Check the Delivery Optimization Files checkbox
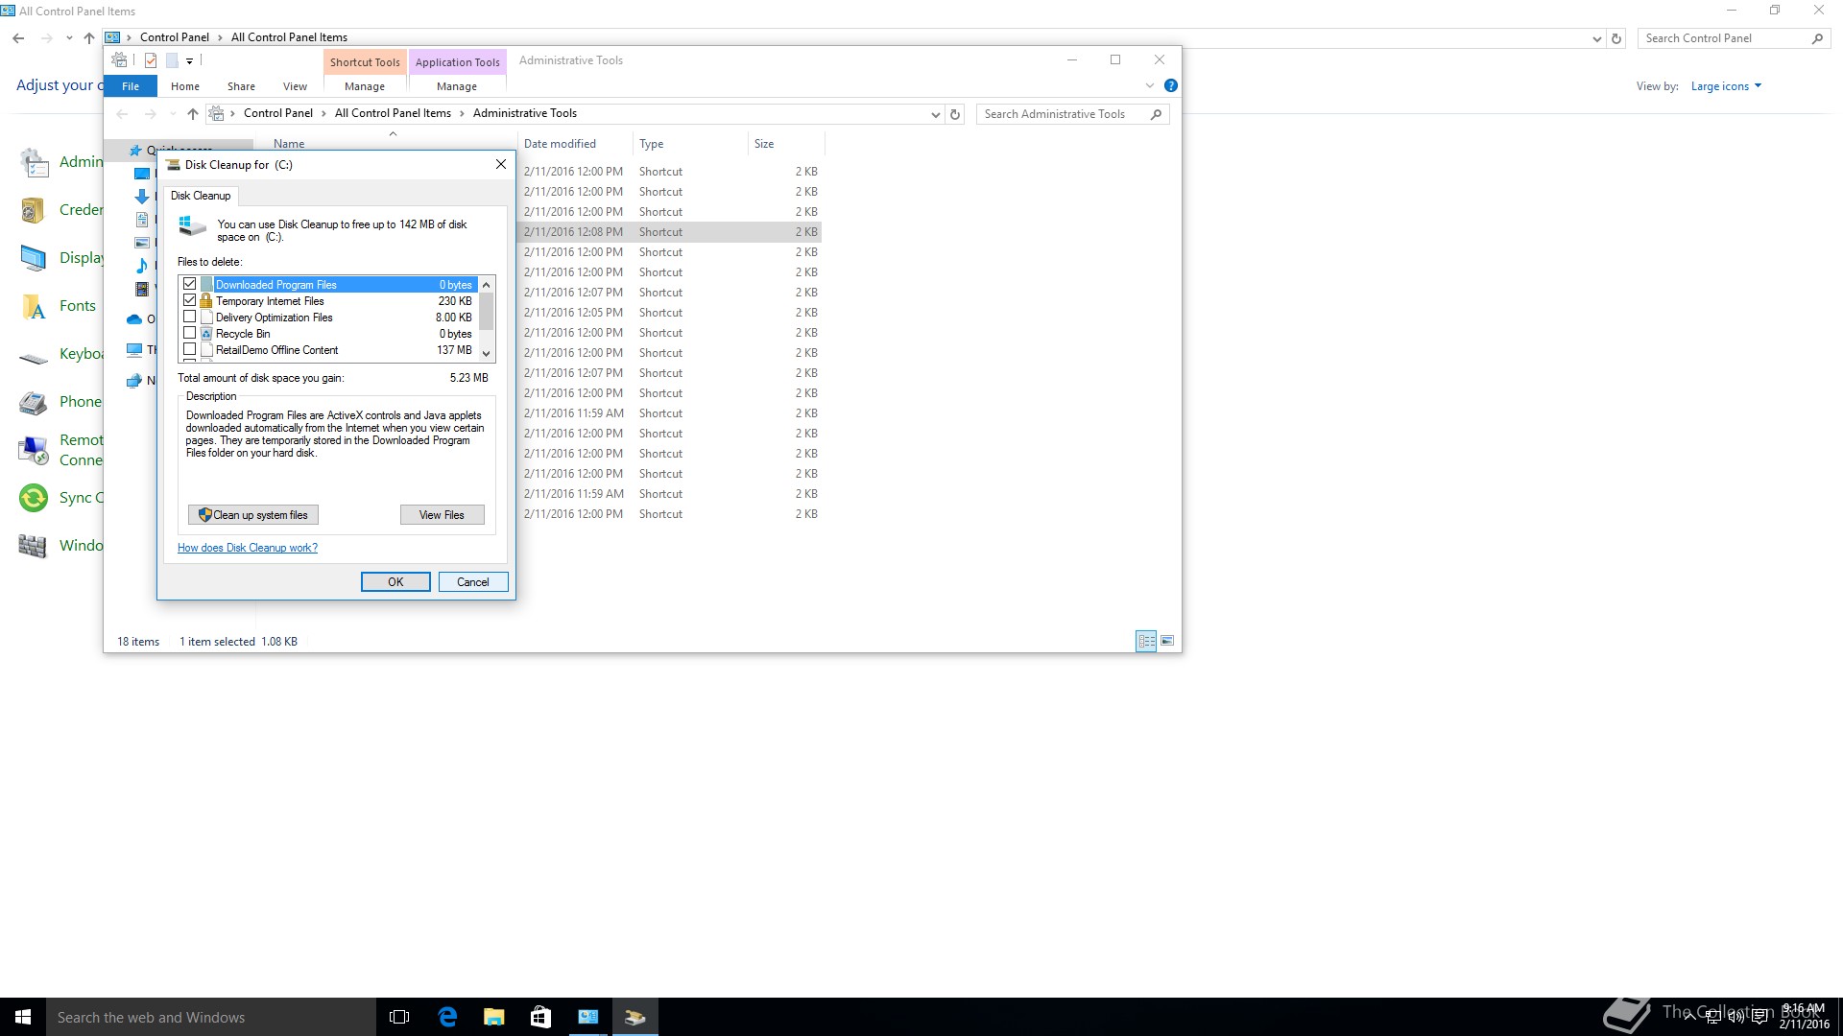Screen dimensions: 1843x1036 click(x=189, y=317)
